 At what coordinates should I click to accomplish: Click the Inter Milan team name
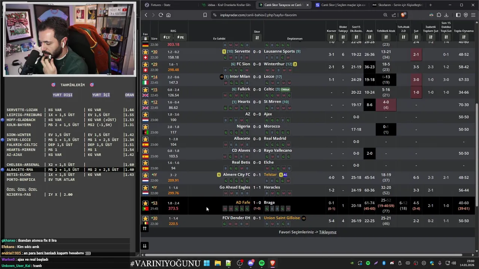(x=240, y=77)
